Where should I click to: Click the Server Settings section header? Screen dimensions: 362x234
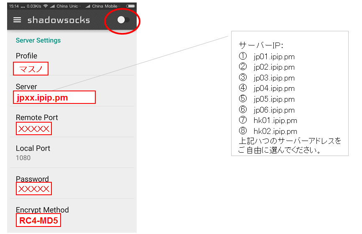point(38,40)
